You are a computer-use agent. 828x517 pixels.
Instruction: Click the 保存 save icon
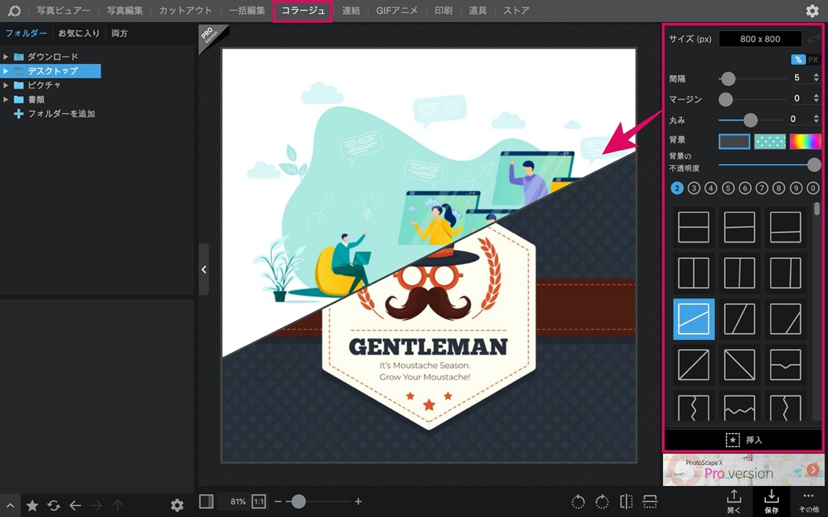pos(771,501)
